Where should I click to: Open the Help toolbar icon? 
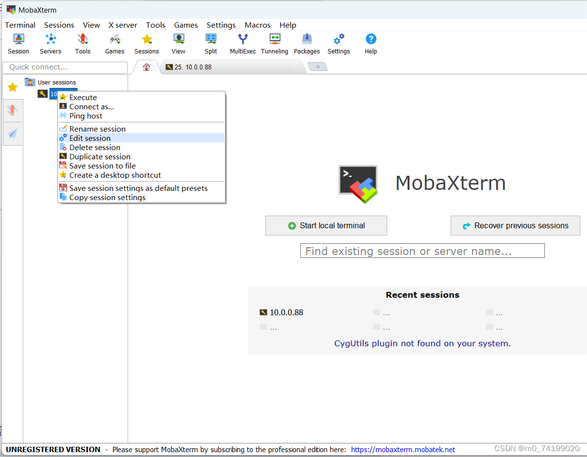tap(371, 44)
